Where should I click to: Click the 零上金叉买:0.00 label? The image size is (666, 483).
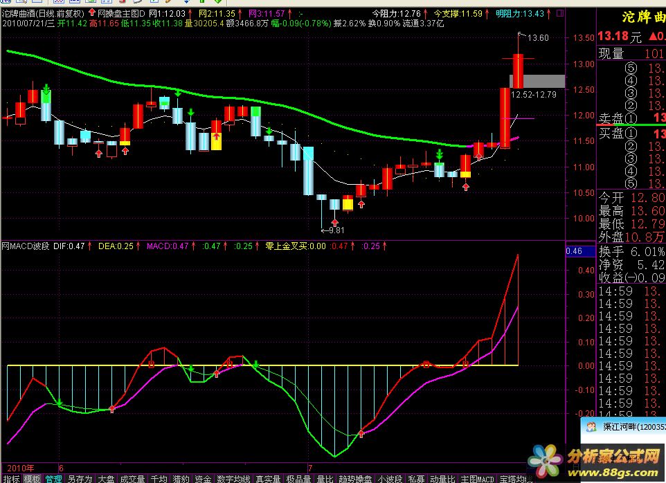(x=296, y=246)
